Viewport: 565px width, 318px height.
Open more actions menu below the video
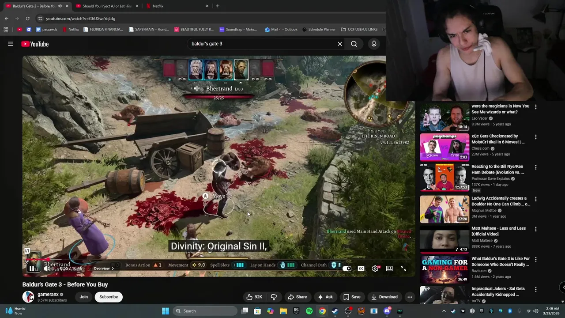click(410, 297)
